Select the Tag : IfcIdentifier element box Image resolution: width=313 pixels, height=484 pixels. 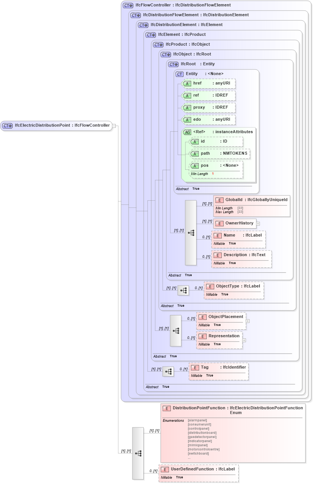click(219, 370)
